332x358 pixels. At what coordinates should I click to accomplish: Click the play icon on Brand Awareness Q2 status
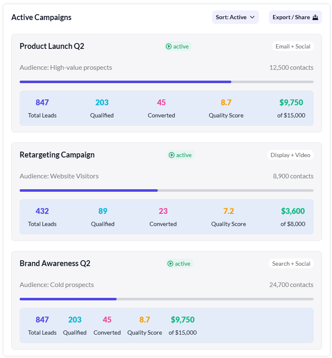tap(170, 264)
